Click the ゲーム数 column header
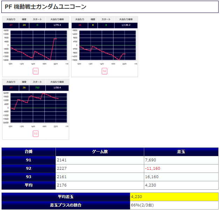The image size is (220, 212). point(100,152)
